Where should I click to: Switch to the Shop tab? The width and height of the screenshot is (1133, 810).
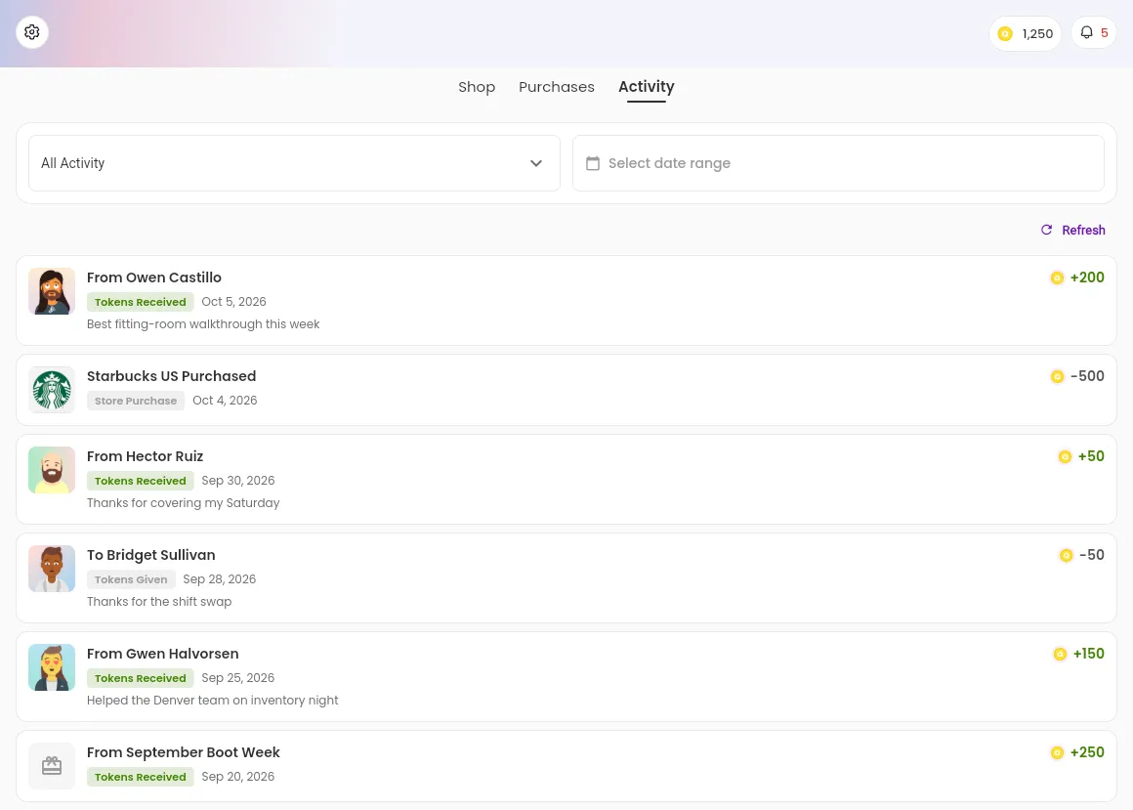pyautogui.click(x=477, y=87)
